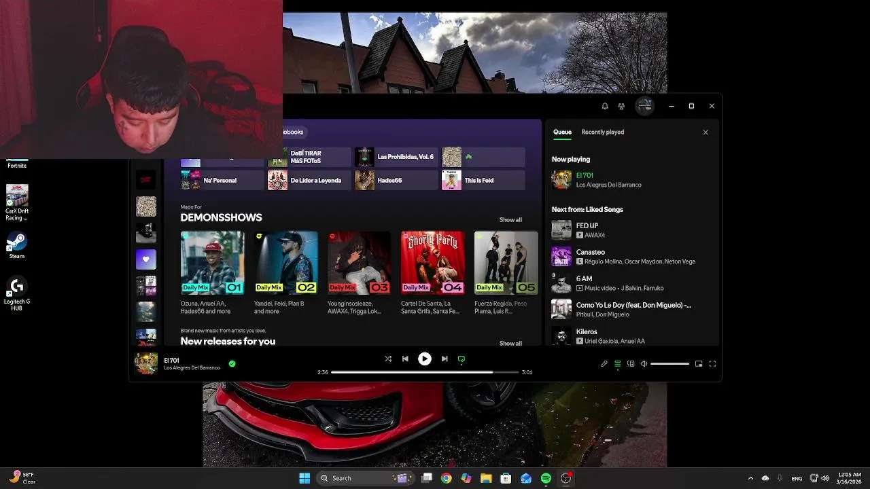Open Task View on taskbar

pyautogui.click(x=427, y=478)
